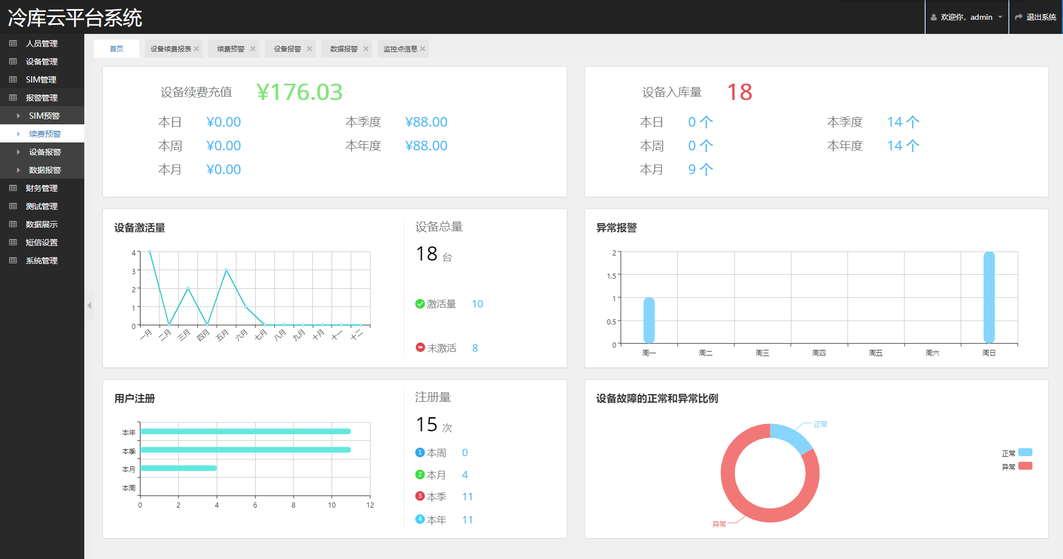Switch to the 数据报警 tab
Image resolution: width=1063 pixels, height=559 pixels.
coord(344,49)
